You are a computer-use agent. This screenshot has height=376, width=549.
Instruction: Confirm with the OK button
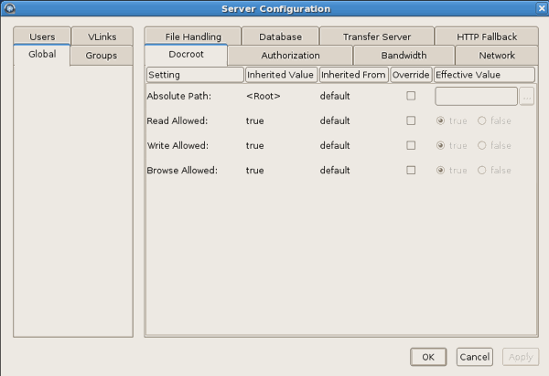[x=428, y=357]
